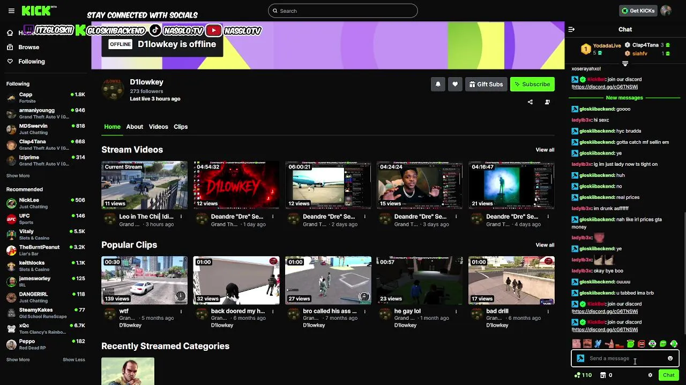Open the shop icon showing 0
686x385 pixels.
pos(606,375)
